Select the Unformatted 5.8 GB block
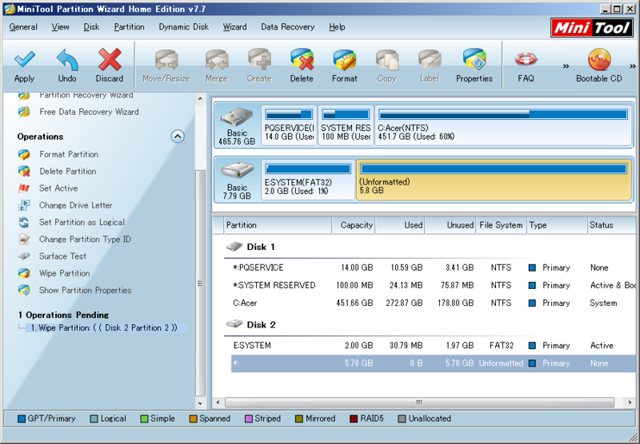The width and height of the screenshot is (640, 444). [x=494, y=180]
